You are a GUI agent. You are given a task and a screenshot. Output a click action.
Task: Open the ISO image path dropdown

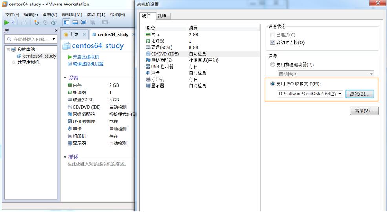click(x=340, y=94)
